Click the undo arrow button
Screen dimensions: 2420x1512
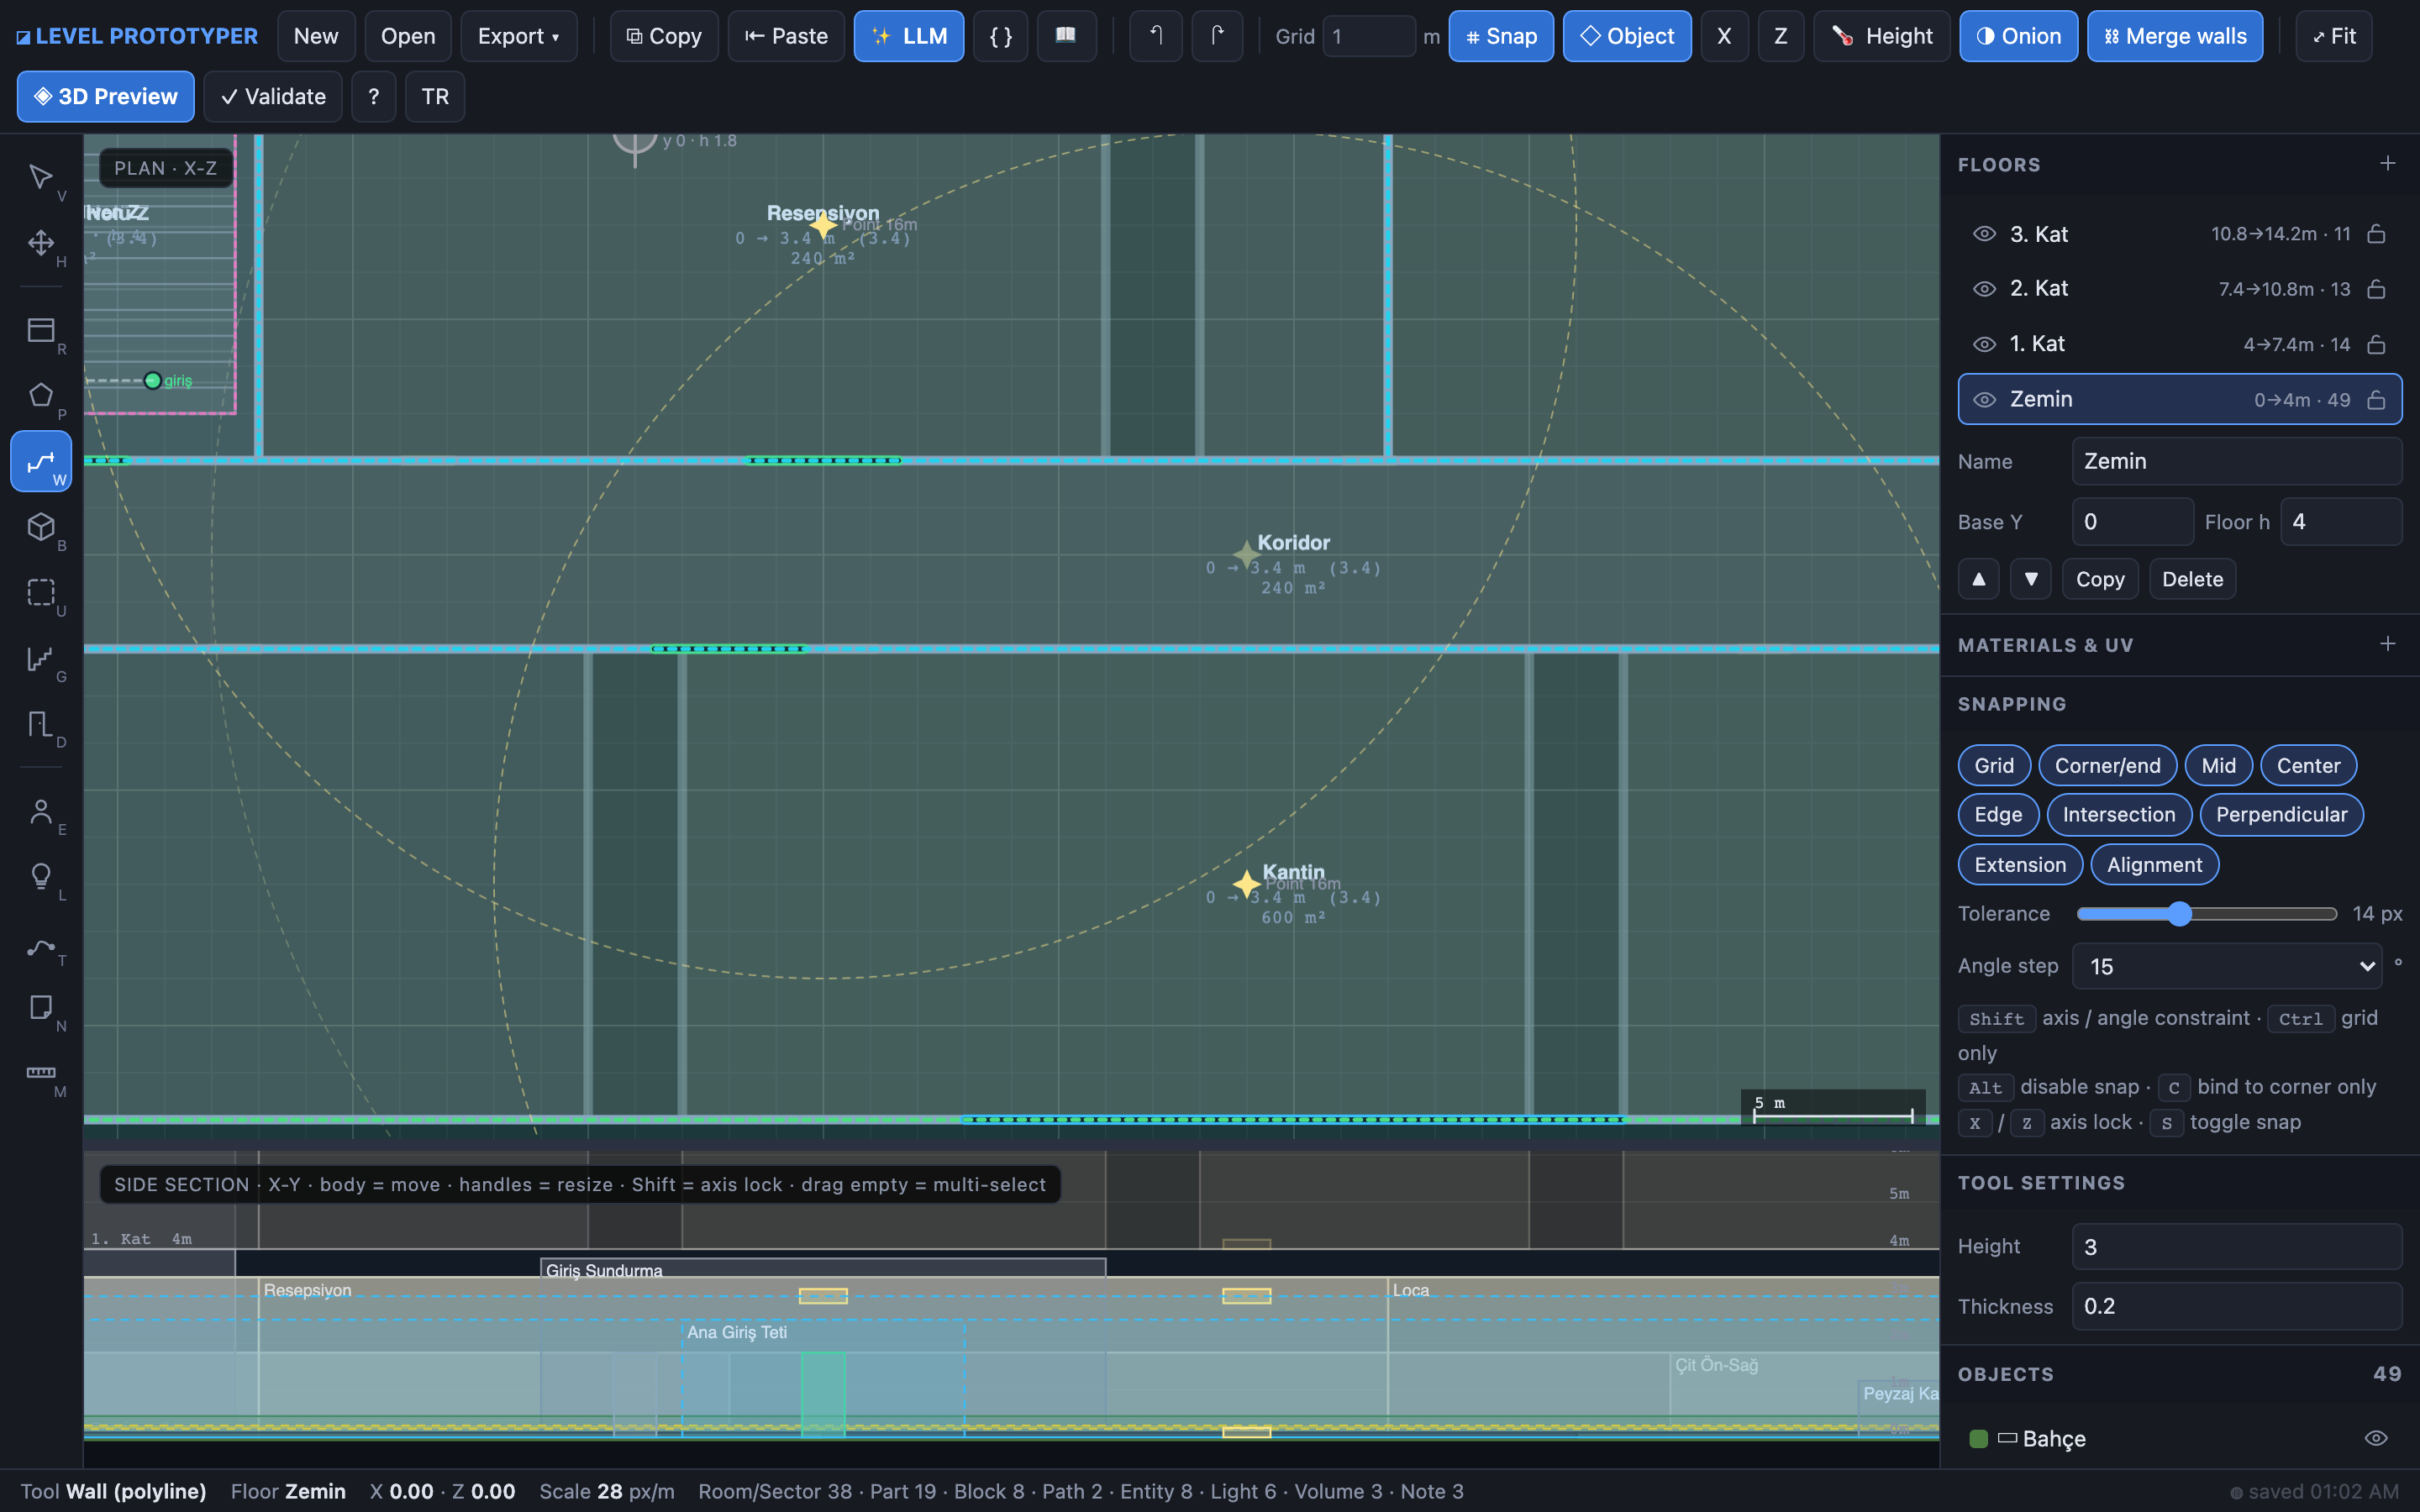coord(1155,36)
